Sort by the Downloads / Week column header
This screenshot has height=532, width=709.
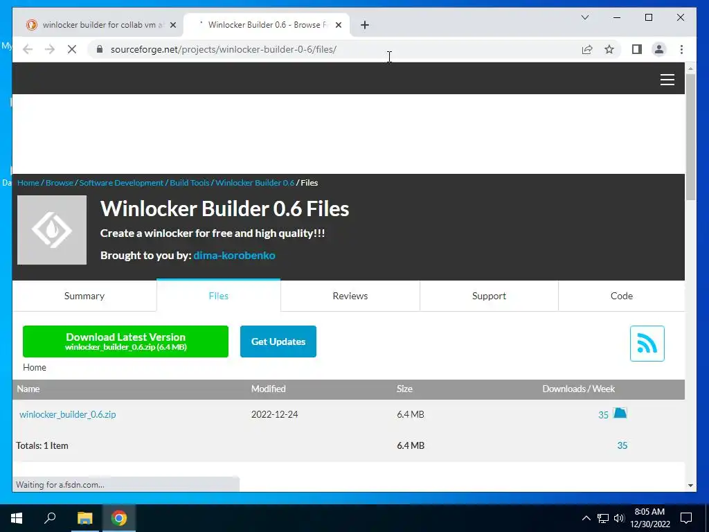click(x=578, y=389)
